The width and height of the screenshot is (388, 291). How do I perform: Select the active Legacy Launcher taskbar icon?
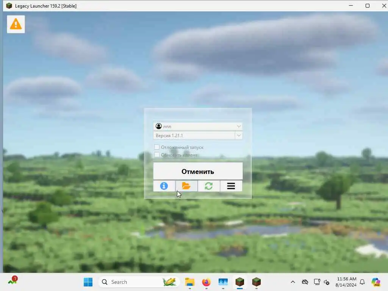pyautogui.click(x=239, y=282)
